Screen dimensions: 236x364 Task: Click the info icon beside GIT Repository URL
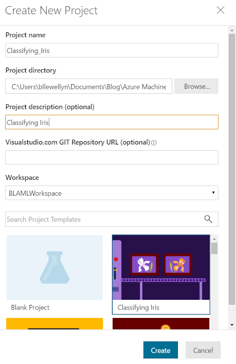pyautogui.click(x=154, y=143)
